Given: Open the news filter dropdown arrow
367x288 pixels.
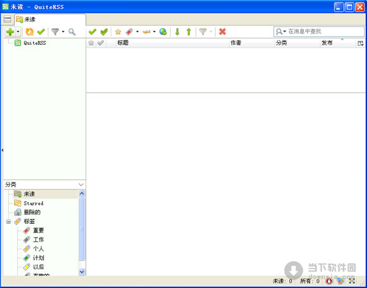Looking at the screenshot, I should (x=210, y=32).
